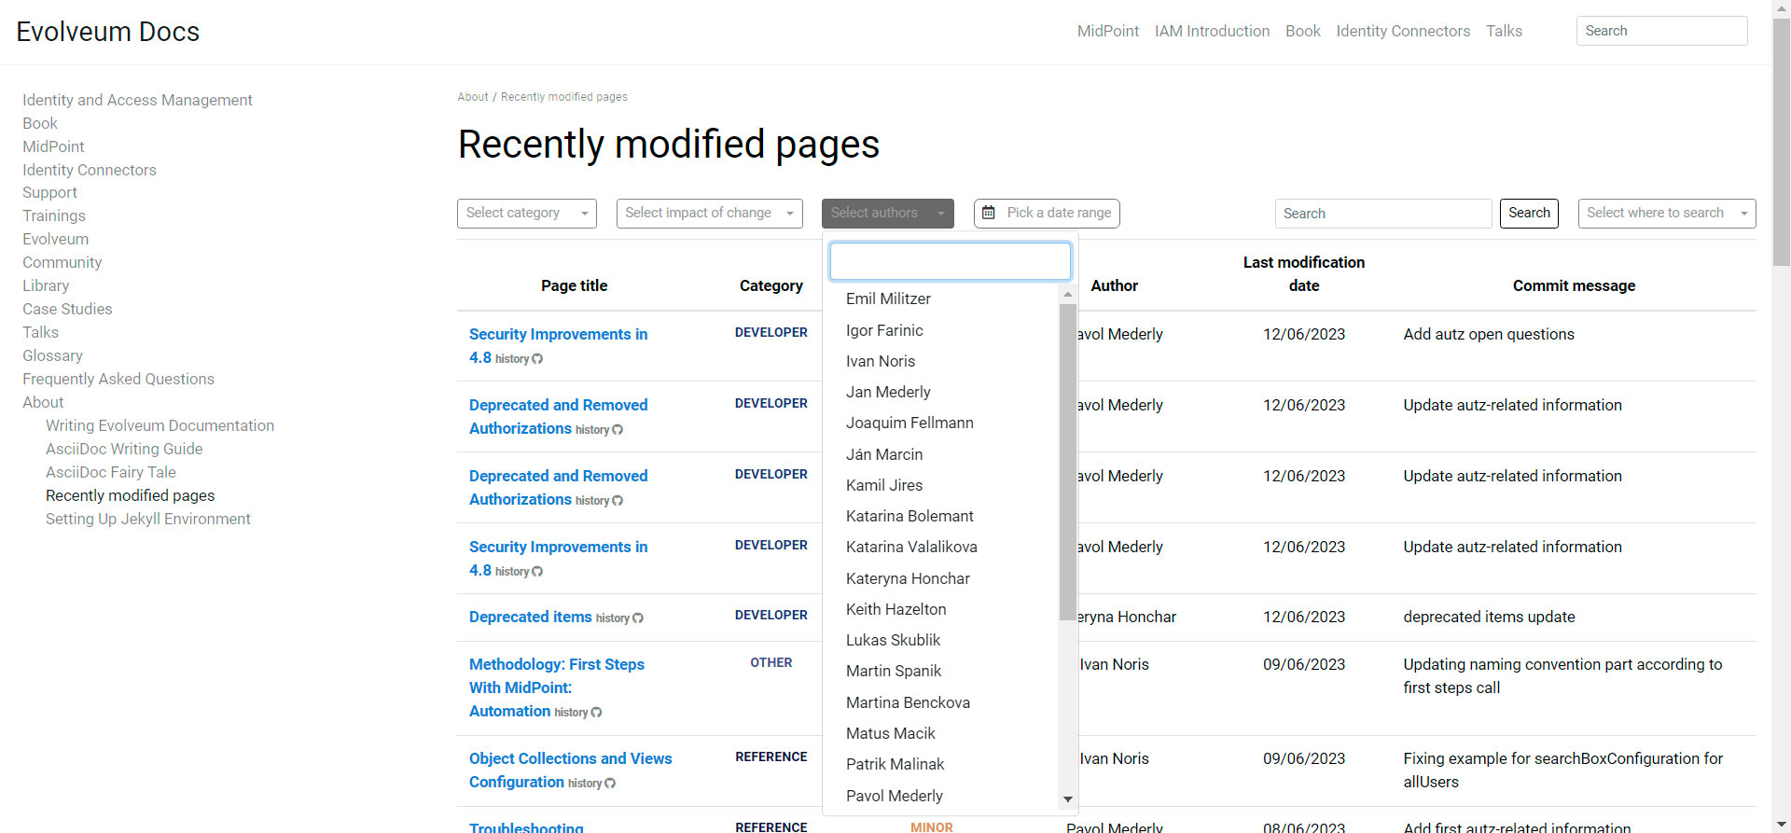Go to Evolveum Docs home

[x=108, y=32]
